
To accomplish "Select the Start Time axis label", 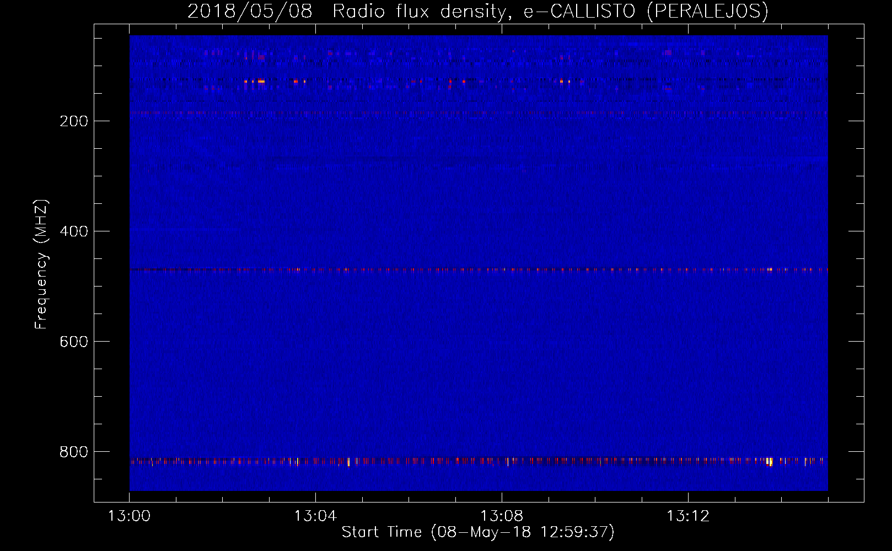I will [478, 532].
